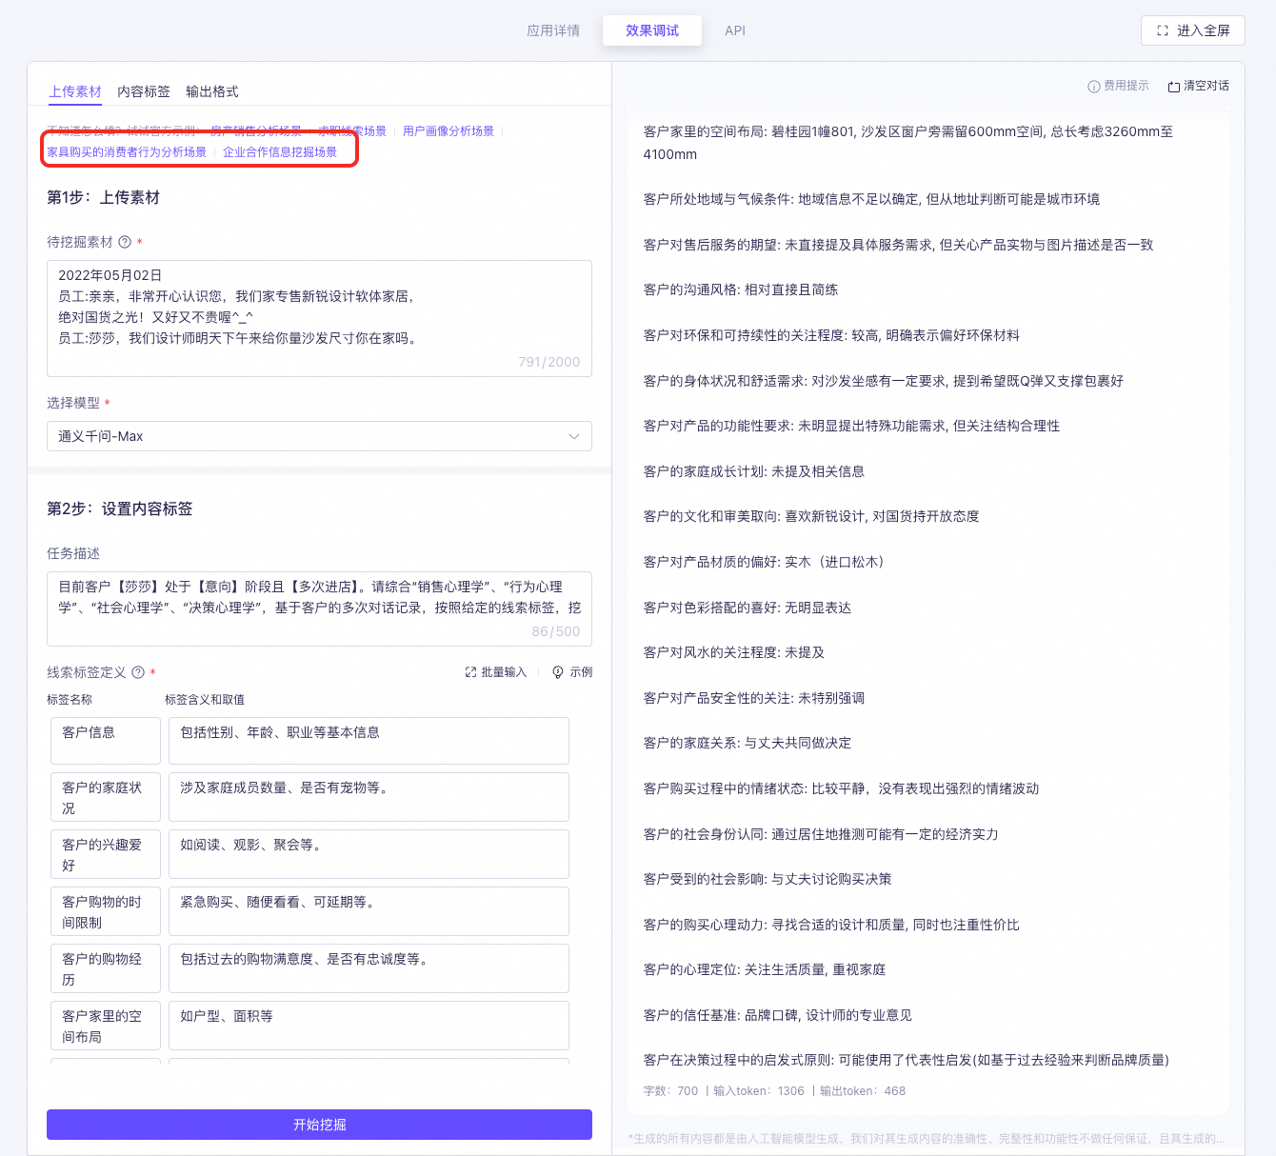
Task: Open the 通义千问-Max model dropdown
Action: click(319, 436)
